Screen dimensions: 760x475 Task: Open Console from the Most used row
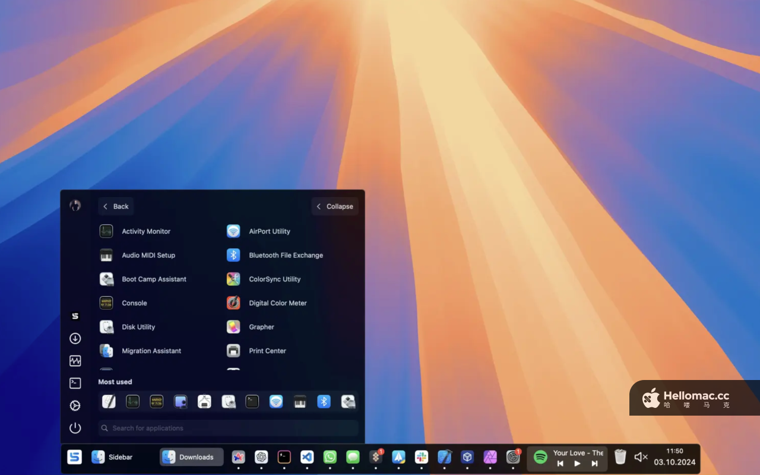pyautogui.click(x=157, y=402)
